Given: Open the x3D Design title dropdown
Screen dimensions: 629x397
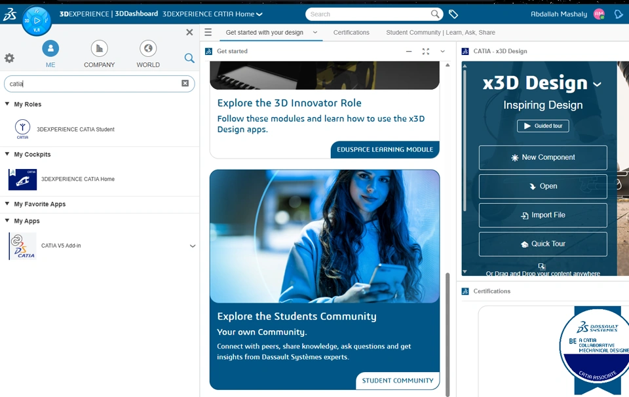Looking at the screenshot, I should pos(598,85).
